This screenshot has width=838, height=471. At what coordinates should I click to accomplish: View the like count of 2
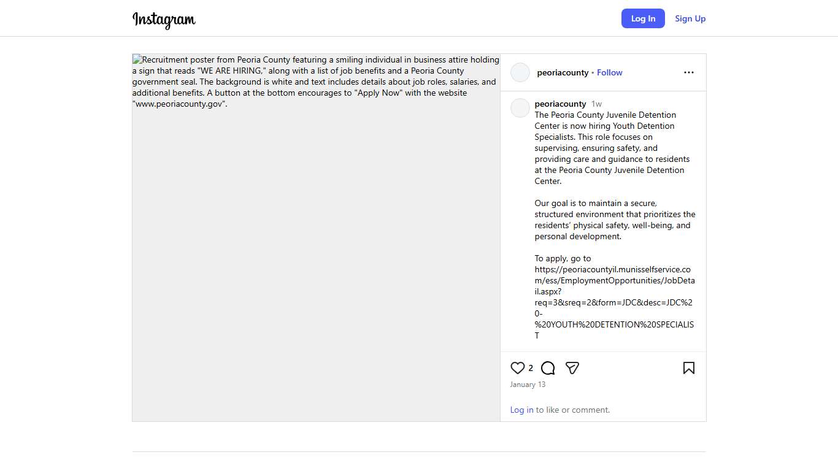(531, 368)
